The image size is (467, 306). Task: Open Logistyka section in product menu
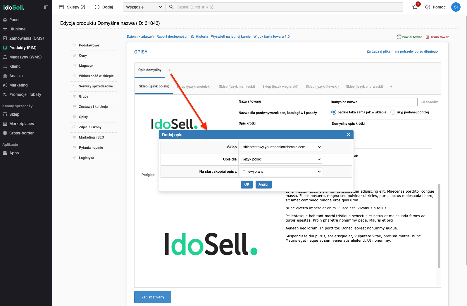[x=87, y=158]
